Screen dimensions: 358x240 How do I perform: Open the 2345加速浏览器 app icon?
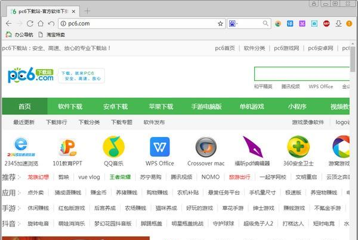tap(21, 147)
